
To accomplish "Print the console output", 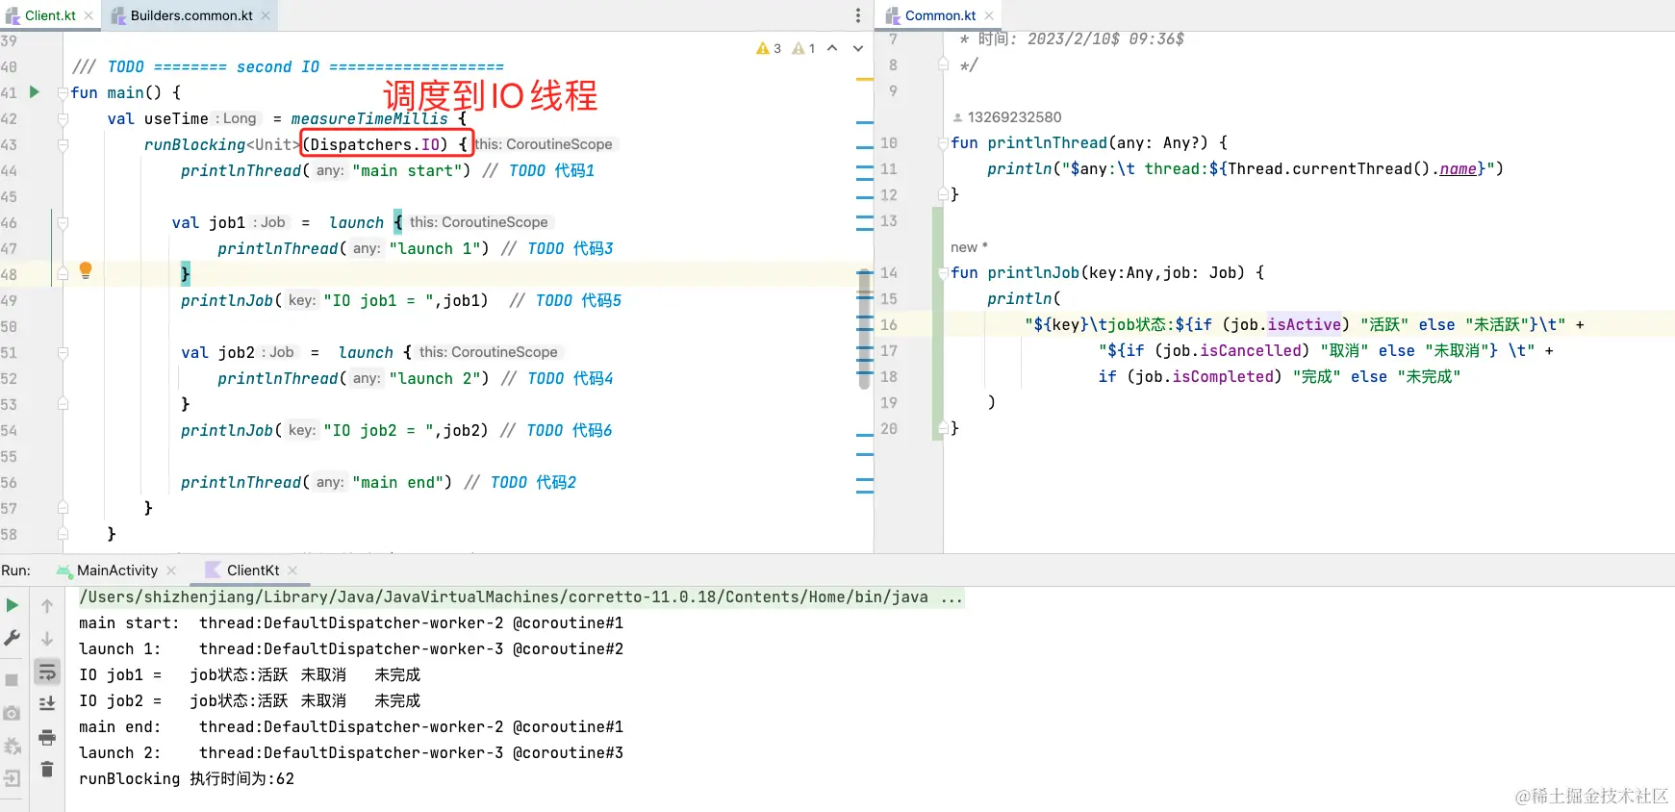I will click(47, 738).
